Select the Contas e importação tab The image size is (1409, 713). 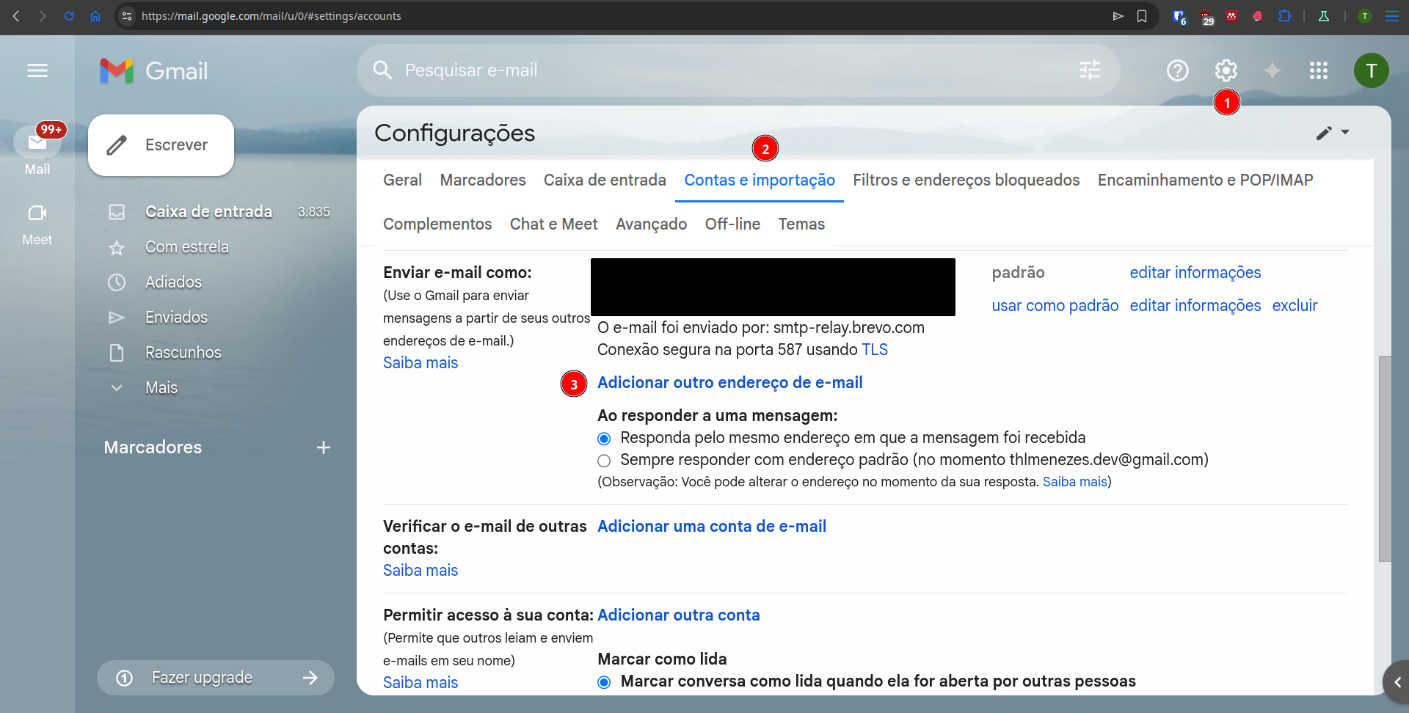click(760, 180)
